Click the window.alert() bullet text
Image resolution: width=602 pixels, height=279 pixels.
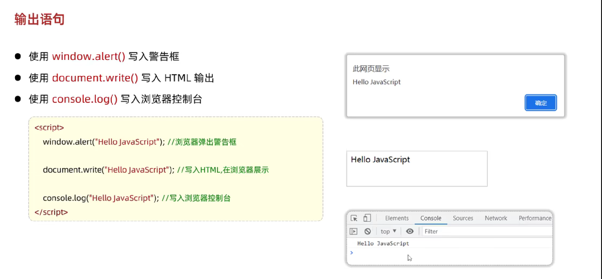tap(104, 56)
